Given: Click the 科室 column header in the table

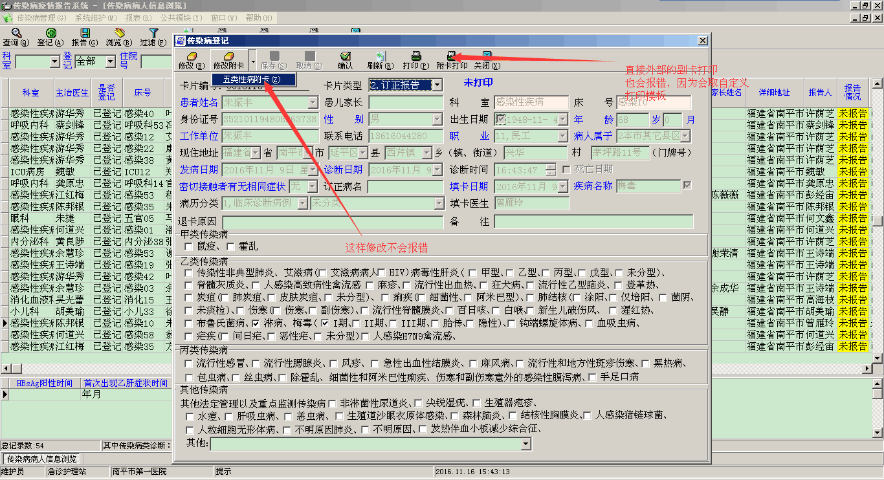Looking at the screenshot, I should [x=31, y=93].
